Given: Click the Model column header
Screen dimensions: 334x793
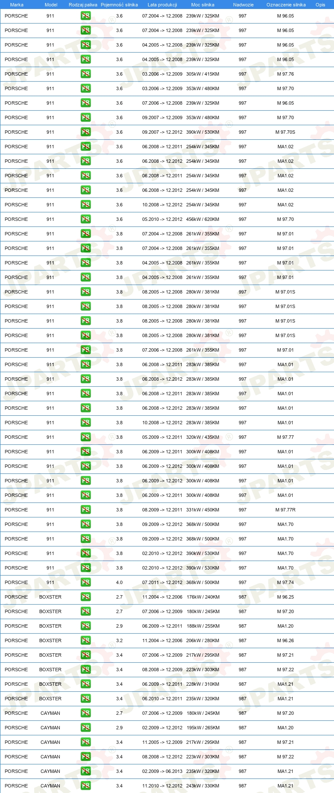Looking at the screenshot, I should (51, 5).
